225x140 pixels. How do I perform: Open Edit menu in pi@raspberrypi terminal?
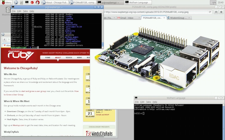coord(19,11)
